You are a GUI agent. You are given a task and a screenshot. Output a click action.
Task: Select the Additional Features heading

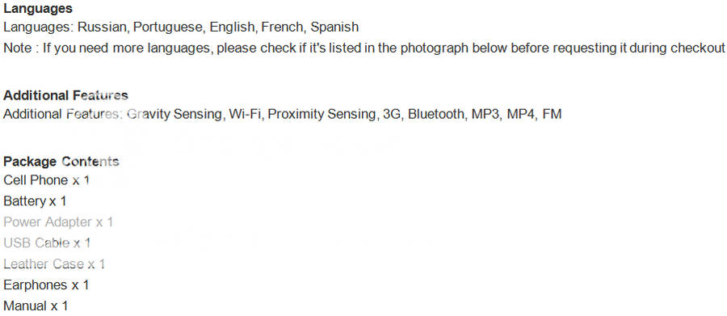coord(66,95)
